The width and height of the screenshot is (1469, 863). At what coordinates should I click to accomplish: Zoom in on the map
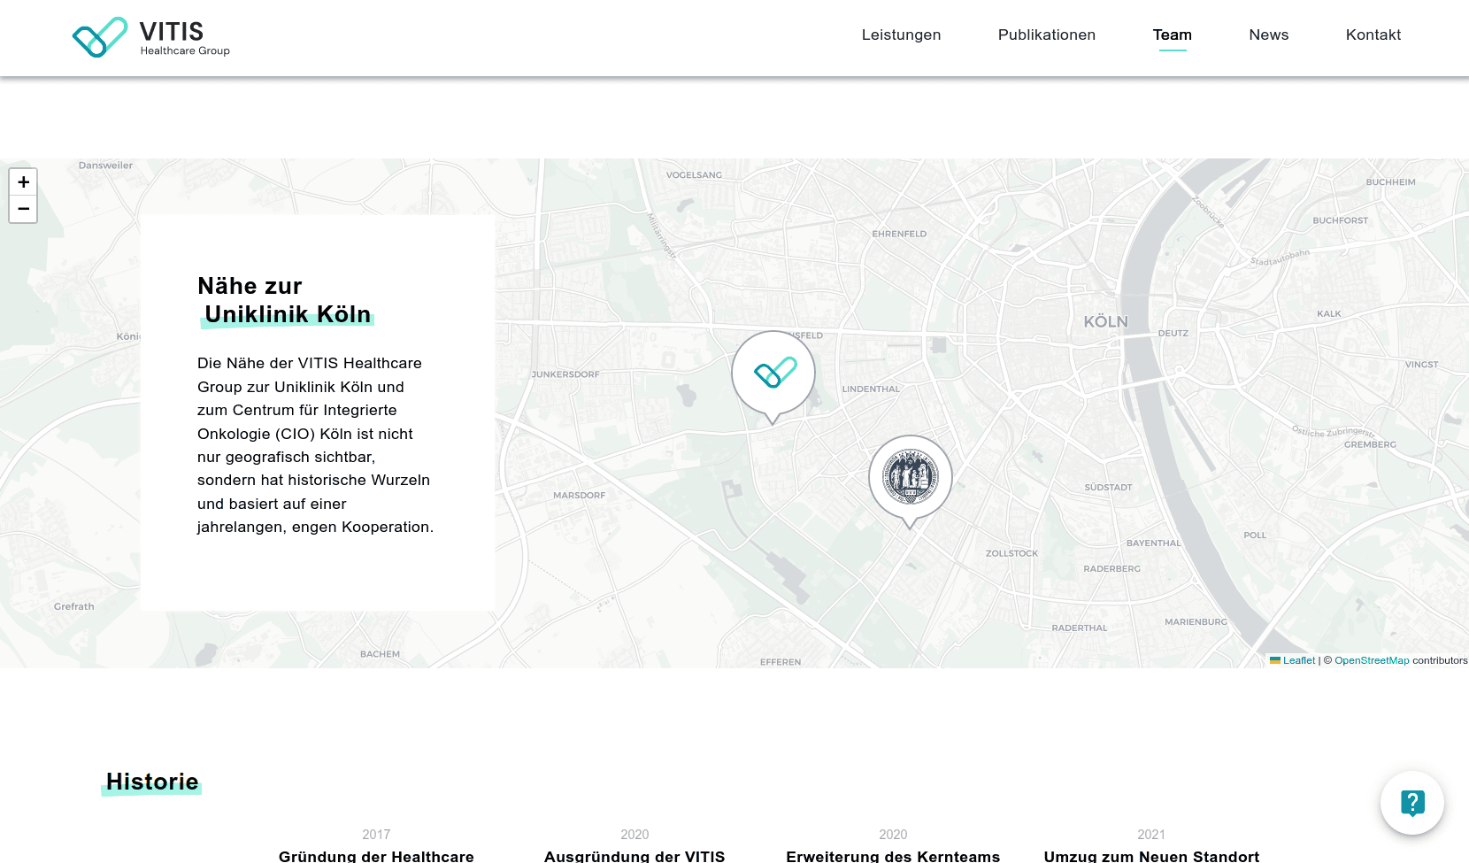[23, 181]
